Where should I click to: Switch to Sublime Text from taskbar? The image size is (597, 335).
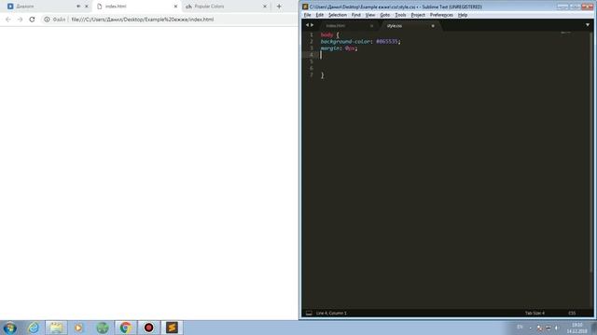[172, 328]
